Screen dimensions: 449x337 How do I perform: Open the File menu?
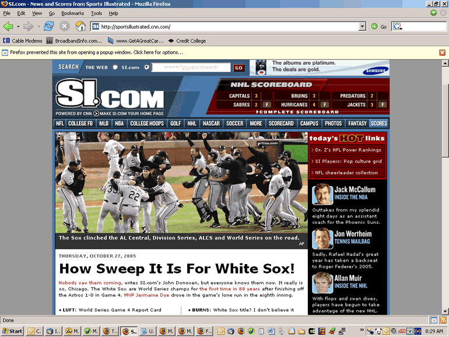6,13
